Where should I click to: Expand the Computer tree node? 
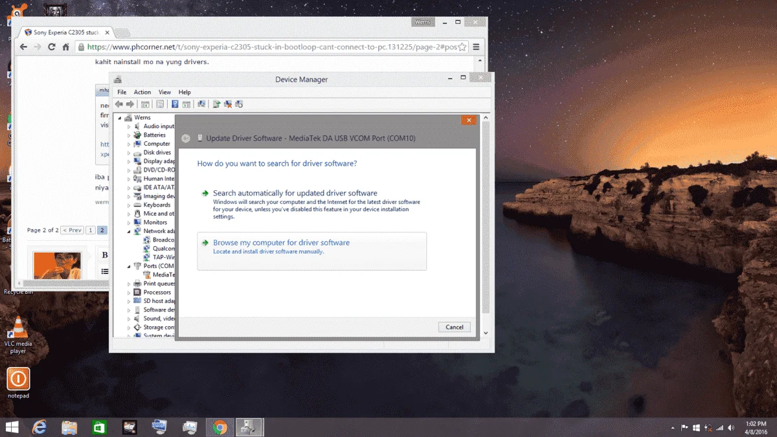click(129, 144)
